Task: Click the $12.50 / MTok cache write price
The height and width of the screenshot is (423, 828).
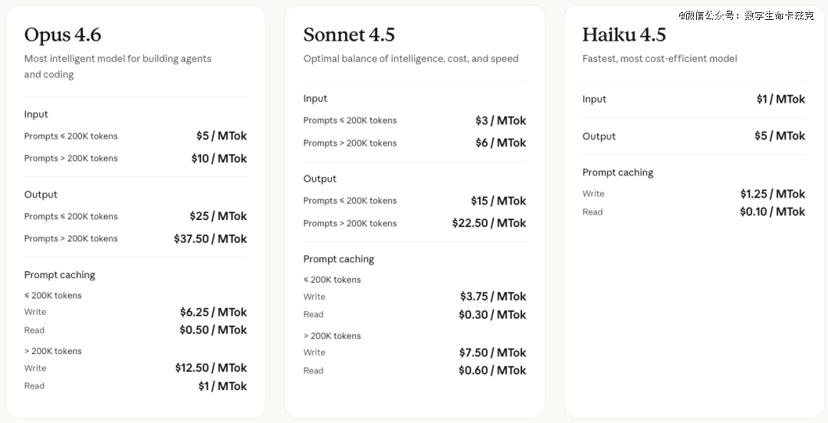Action: (x=211, y=368)
